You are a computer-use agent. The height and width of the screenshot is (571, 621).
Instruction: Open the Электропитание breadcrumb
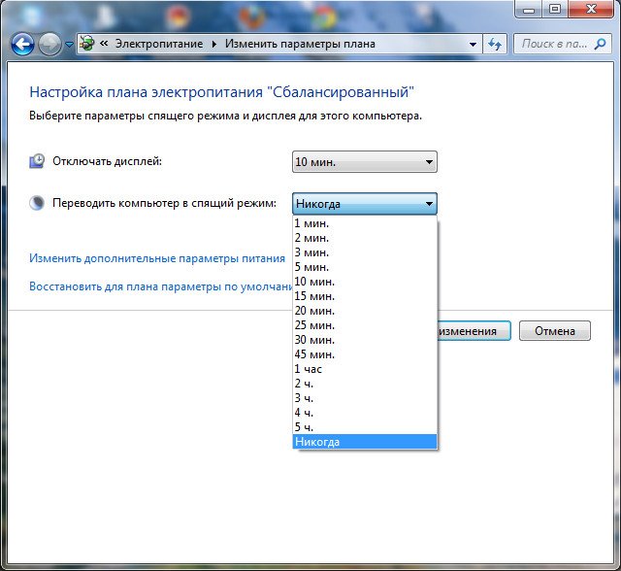[159, 44]
